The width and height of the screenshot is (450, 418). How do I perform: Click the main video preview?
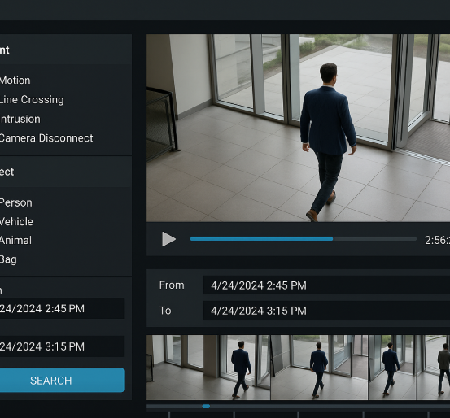pyautogui.click(x=298, y=128)
